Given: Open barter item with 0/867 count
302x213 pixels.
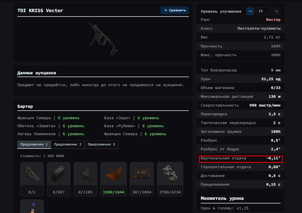Looking at the screenshot, I should [x=59, y=179].
